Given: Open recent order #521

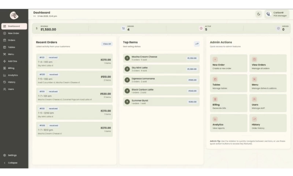Looking at the screenshot, I should (74, 61).
